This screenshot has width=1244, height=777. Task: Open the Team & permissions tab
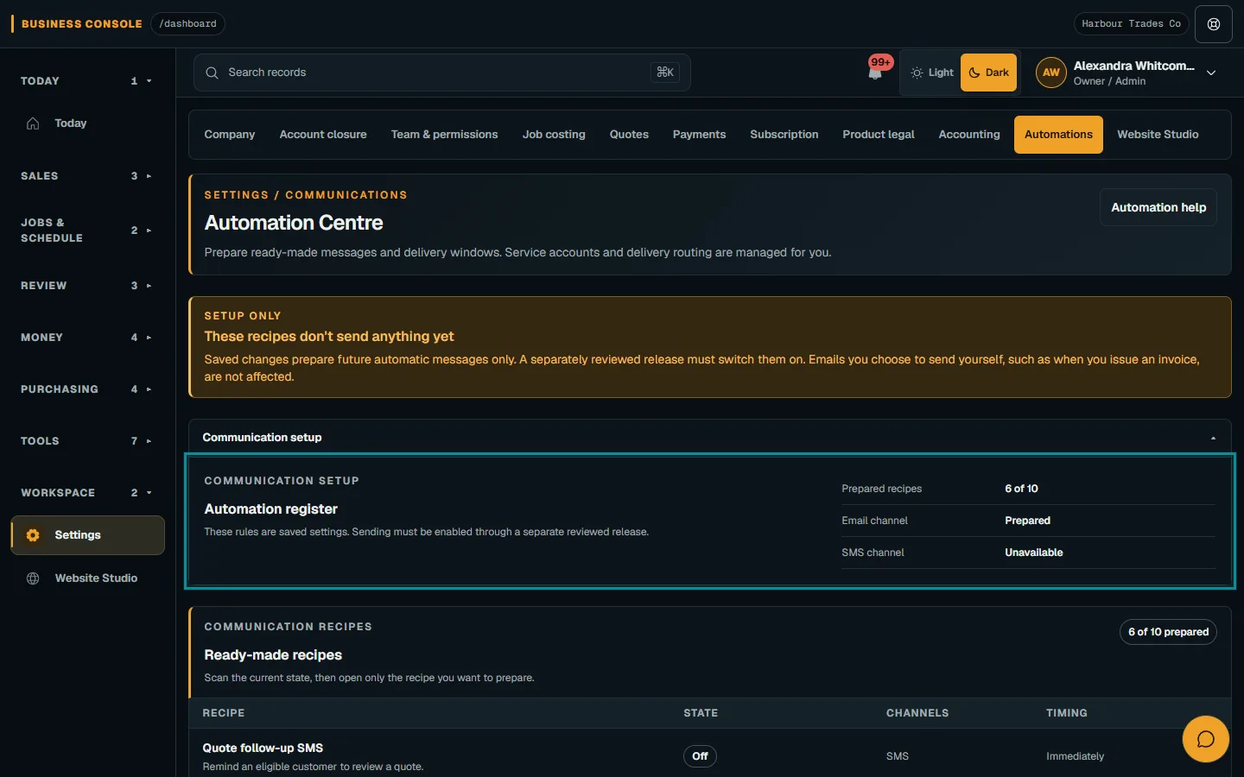tap(444, 135)
